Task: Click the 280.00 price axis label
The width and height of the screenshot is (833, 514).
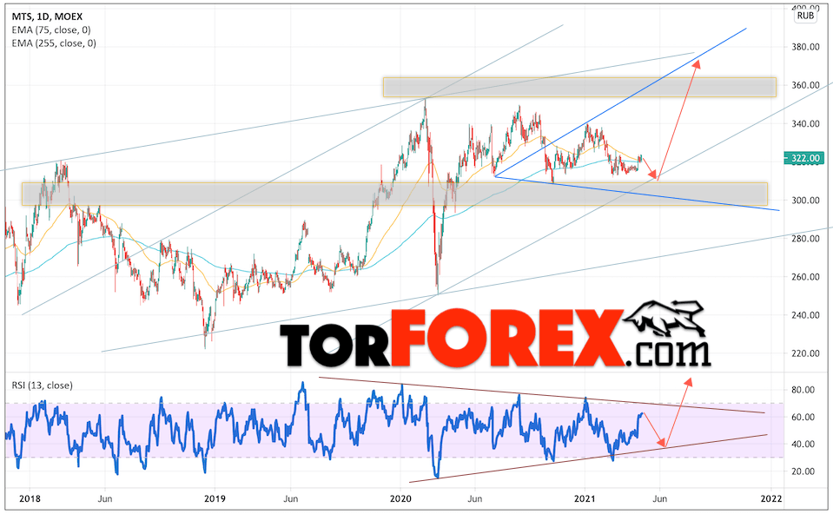Action: point(805,239)
